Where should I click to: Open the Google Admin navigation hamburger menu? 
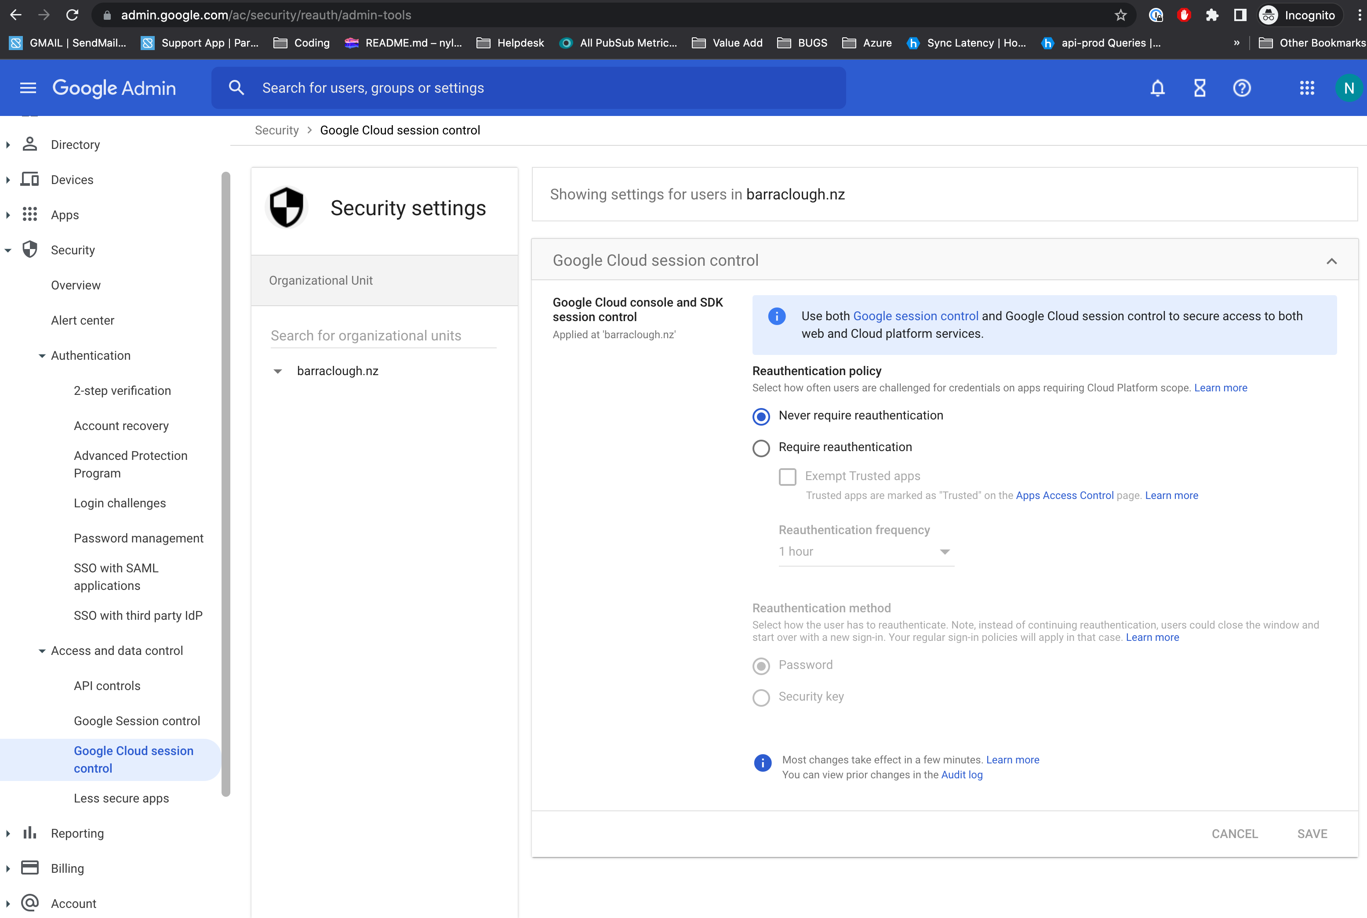click(28, 88)
